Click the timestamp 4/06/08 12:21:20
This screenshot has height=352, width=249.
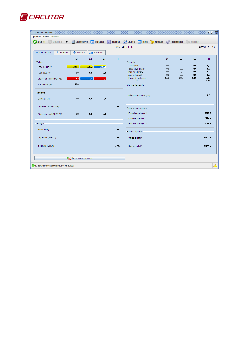[x=207, y=47]
